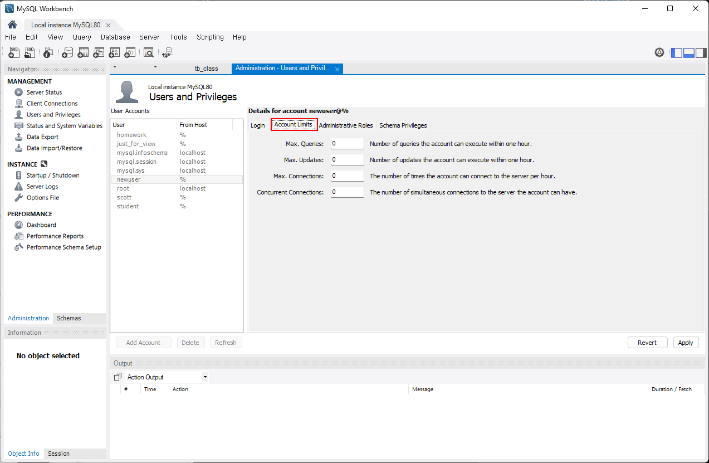Select the root user account row
709x463 pixels.
click(x=177, y=188)
